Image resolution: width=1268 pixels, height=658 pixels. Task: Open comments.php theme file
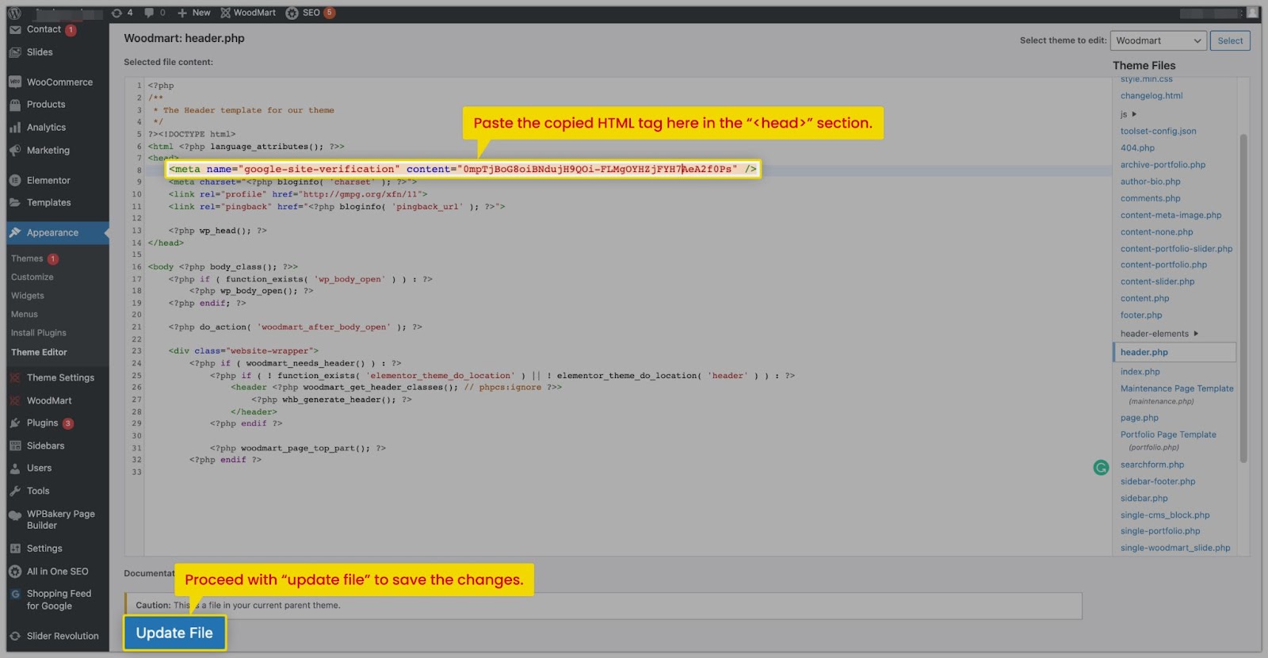[x=1151, y=198]
